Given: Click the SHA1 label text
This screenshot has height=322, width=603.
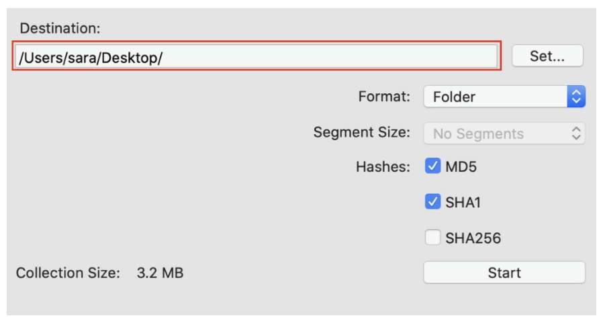Looking at the screenshot, I should coord(463,203).
